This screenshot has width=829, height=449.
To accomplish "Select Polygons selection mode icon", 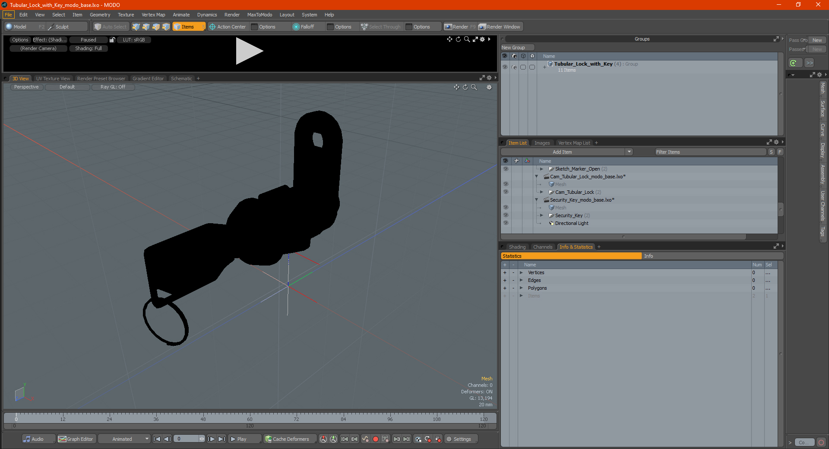I will click(156, 27).
